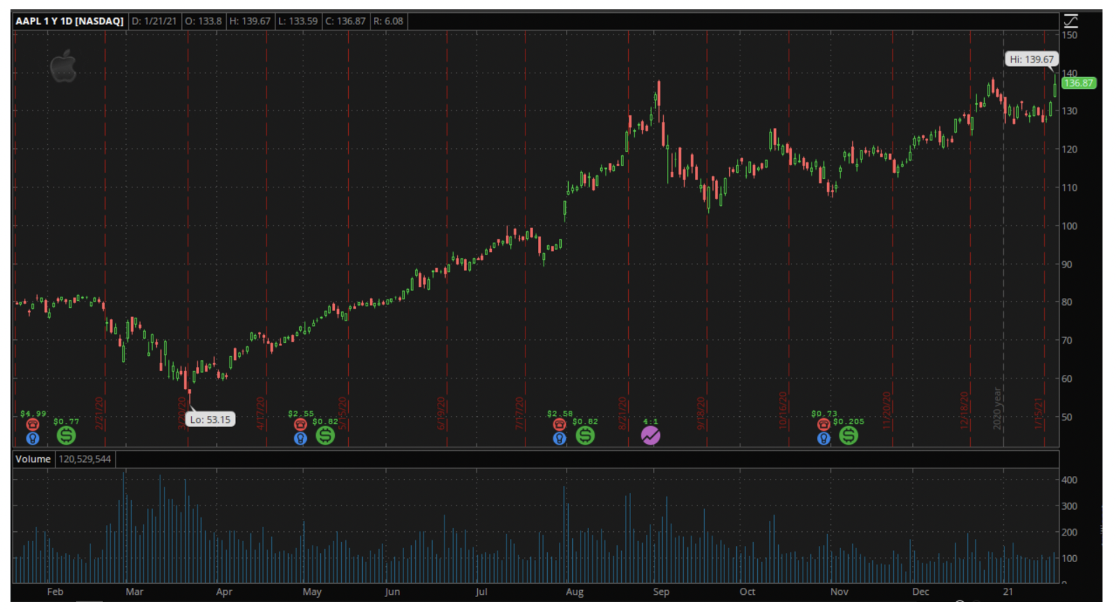Image resolution: width=1120 pixels, height=610 pixels.
Task: Click the green dividend icon beside $2.58 earnings
Action: (x=585, y=435)
